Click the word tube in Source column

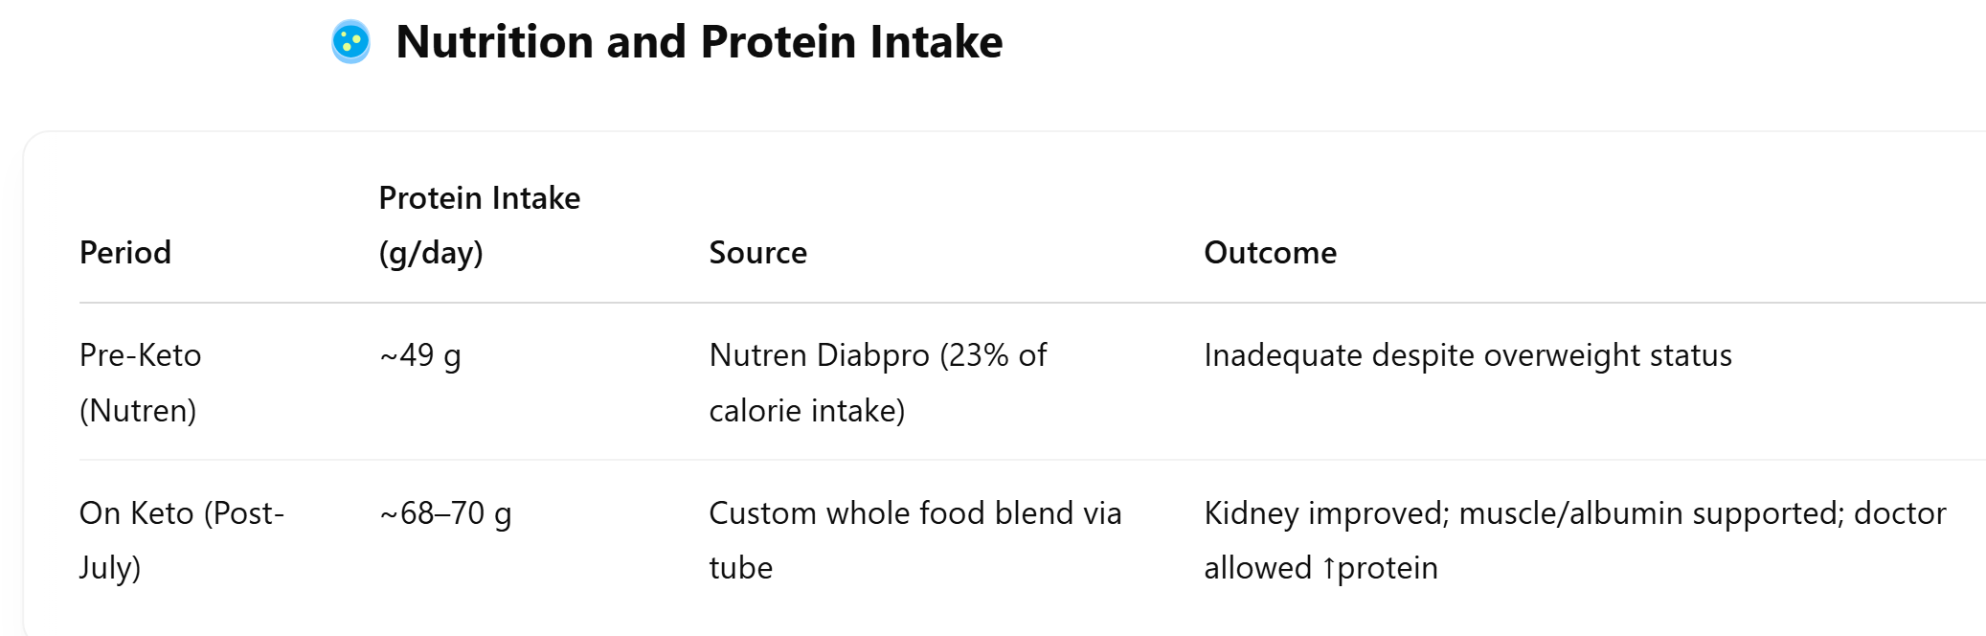[741, 568]
